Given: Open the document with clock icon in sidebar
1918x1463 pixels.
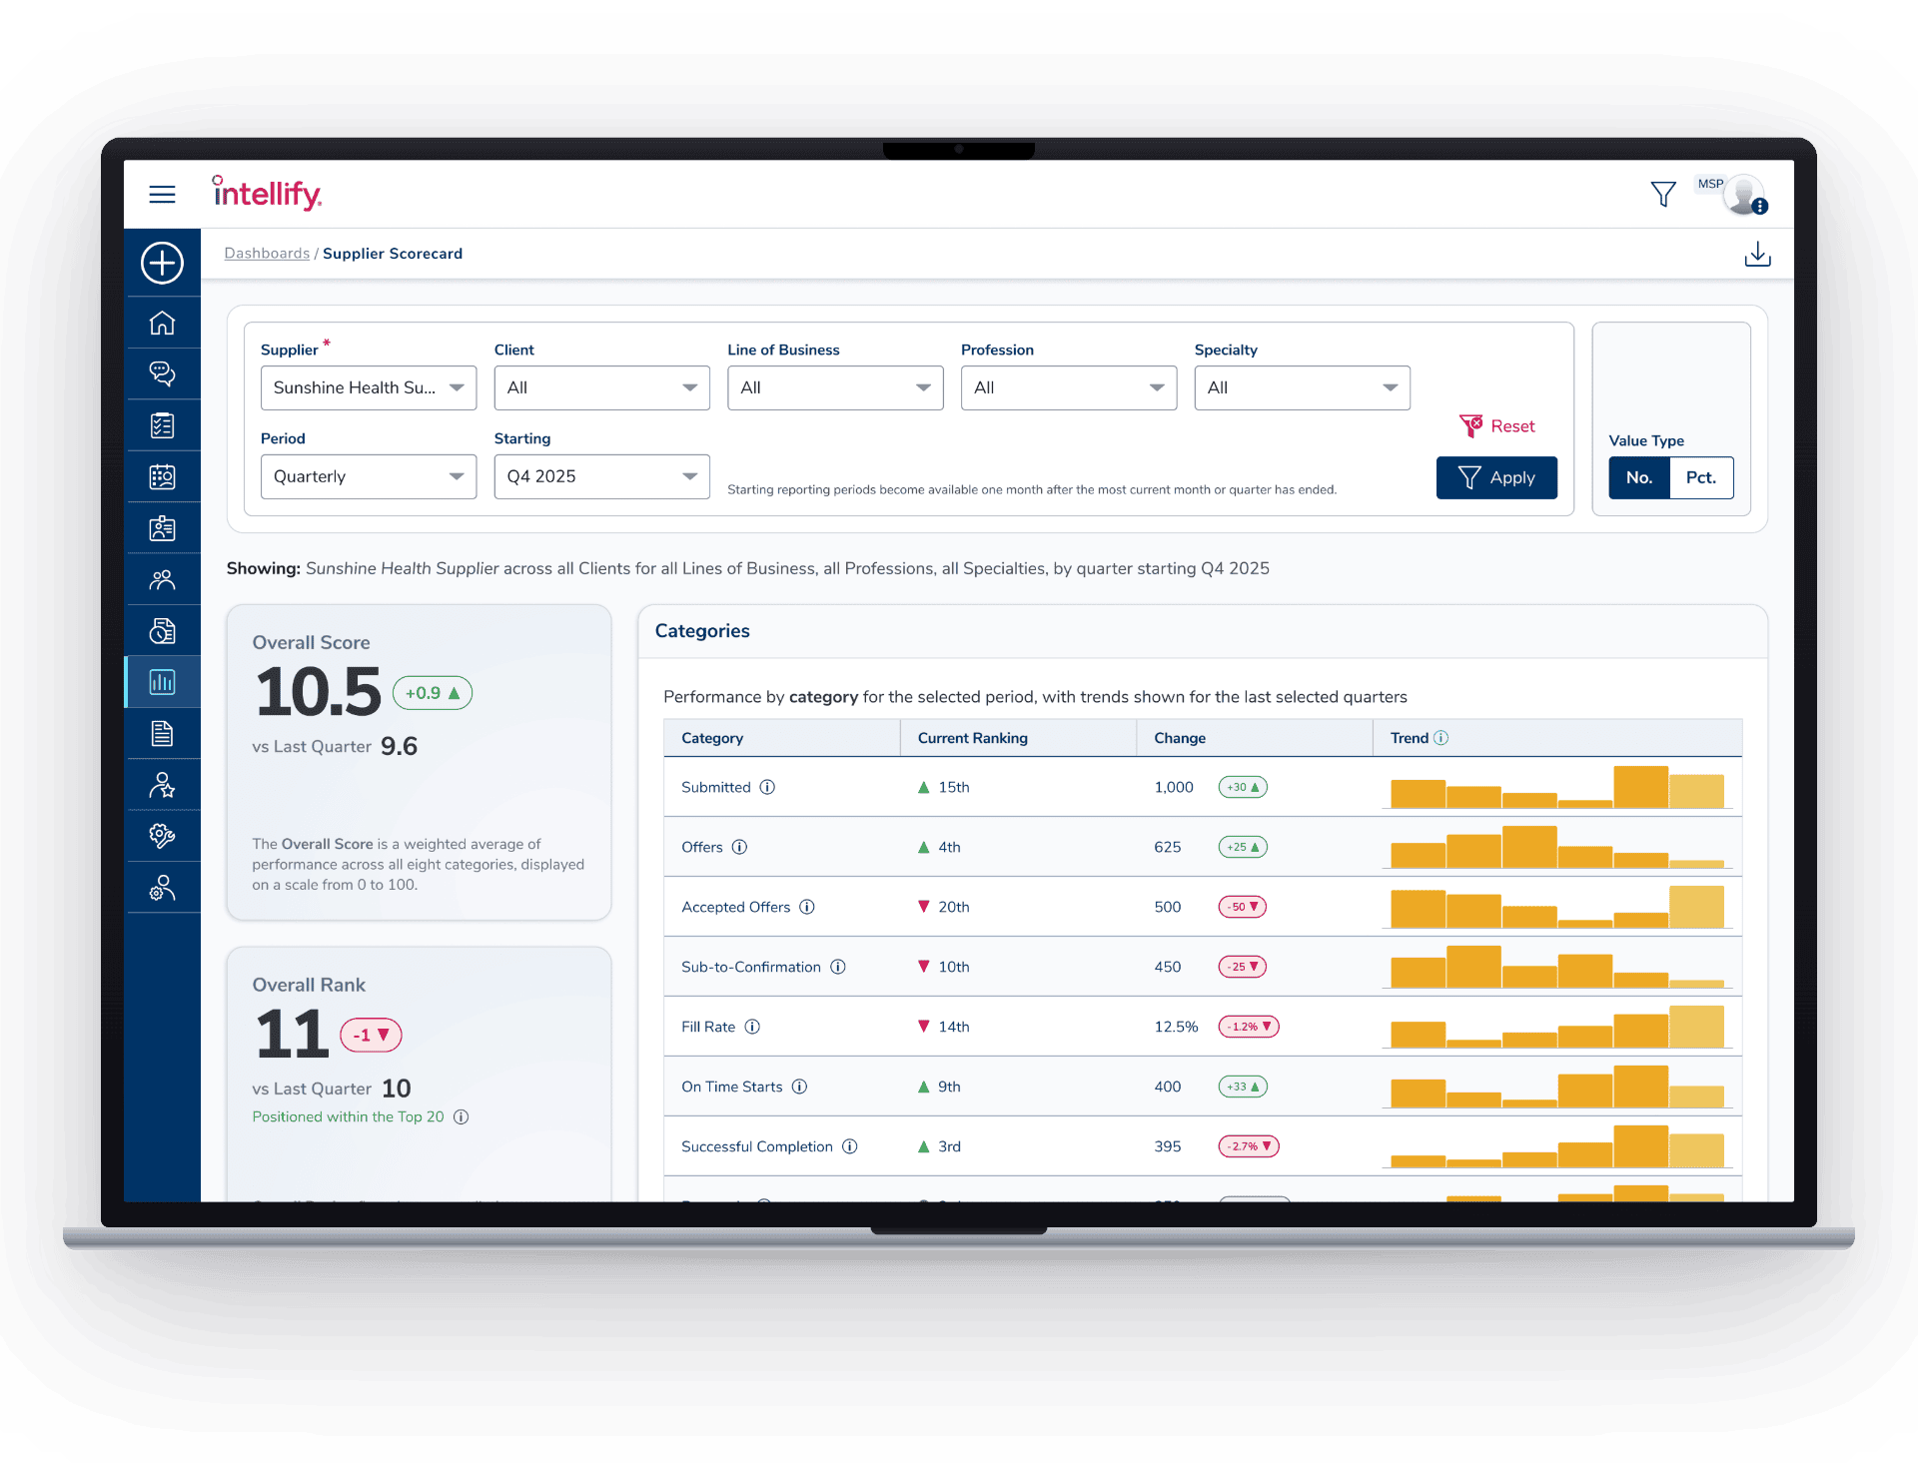Looking at the screenshot, I should click(162, 631).
